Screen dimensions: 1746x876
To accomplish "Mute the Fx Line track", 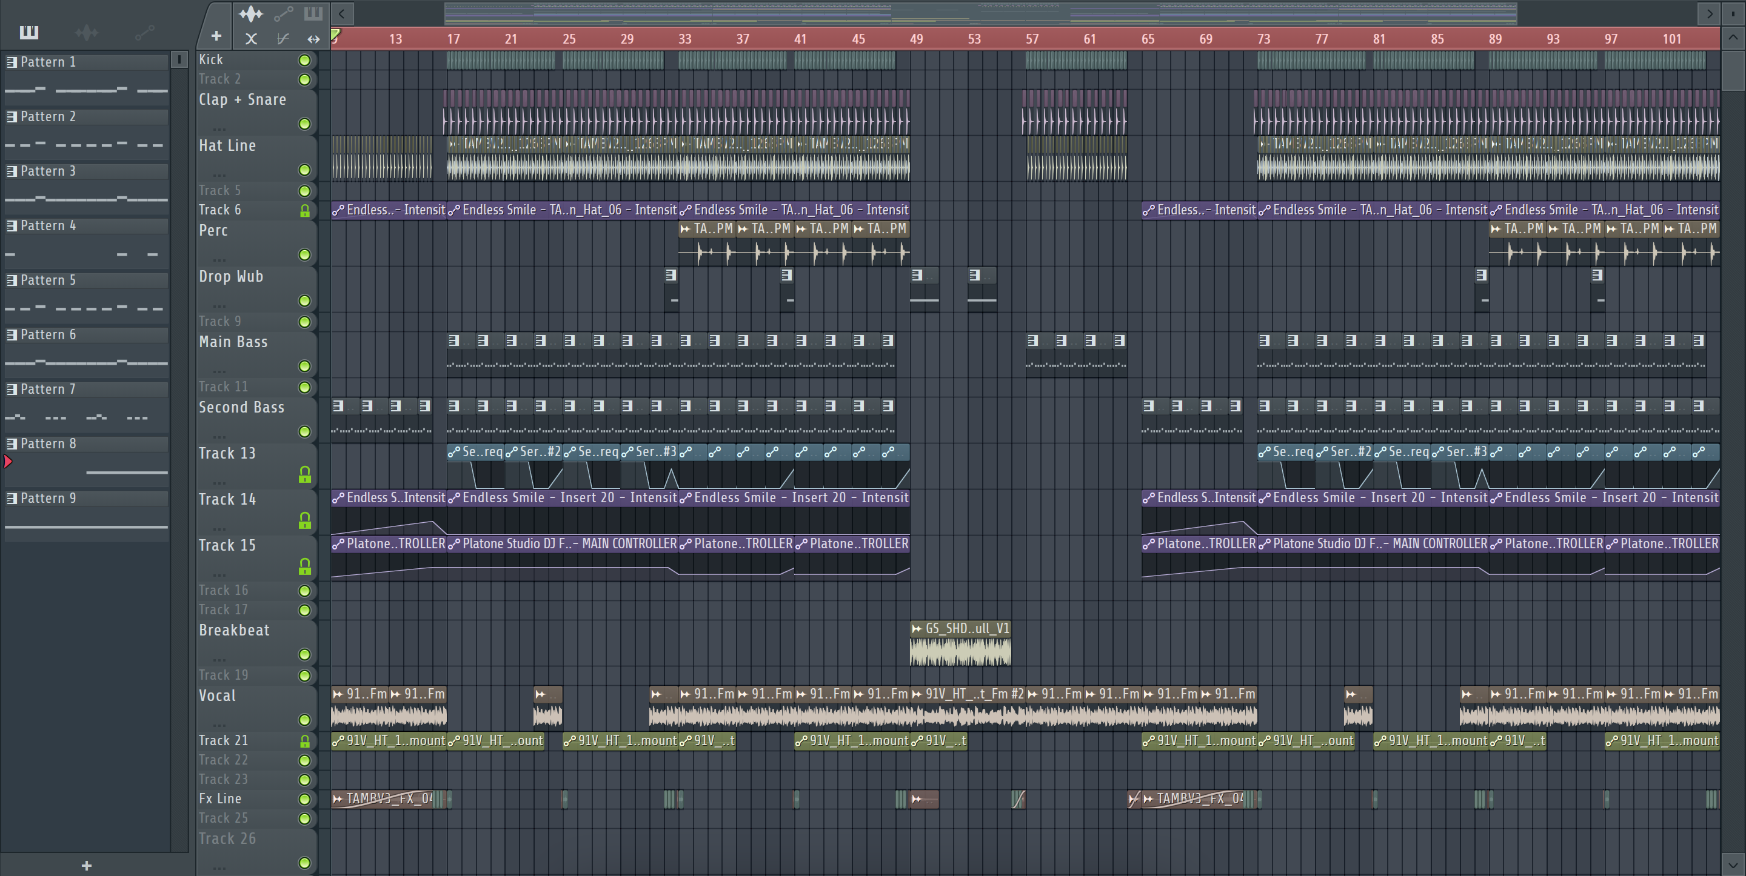I will pos(305,800).
